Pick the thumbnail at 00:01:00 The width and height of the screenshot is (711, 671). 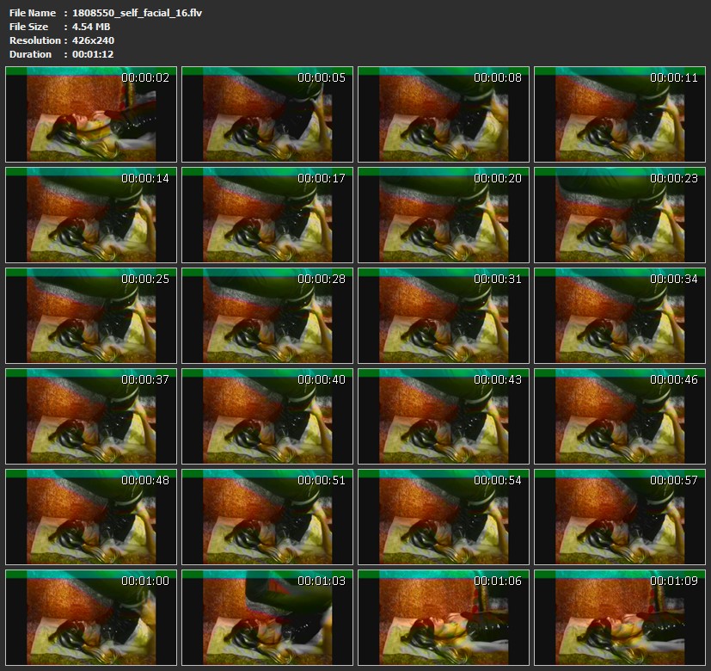(x=91, y=618)
